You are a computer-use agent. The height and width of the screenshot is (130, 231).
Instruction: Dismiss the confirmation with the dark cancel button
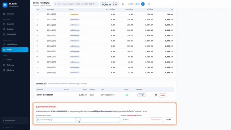point(169,120)
